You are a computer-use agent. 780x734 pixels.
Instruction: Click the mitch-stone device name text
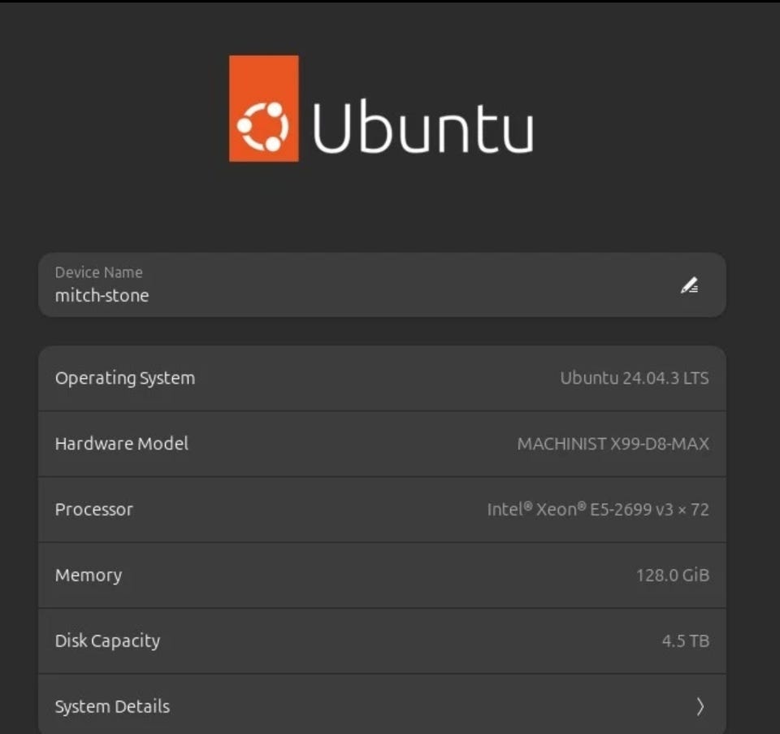(102, 296)
